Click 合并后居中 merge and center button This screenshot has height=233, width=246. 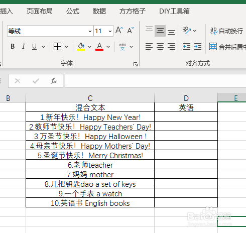(x=227, y=47)
